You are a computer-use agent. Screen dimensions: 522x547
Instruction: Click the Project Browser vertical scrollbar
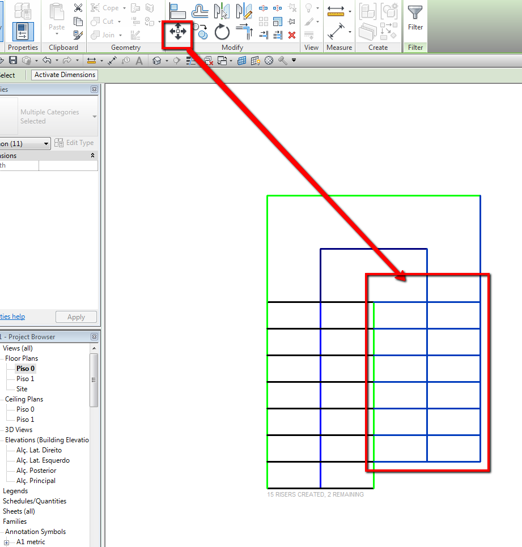[x=94, y=380]
